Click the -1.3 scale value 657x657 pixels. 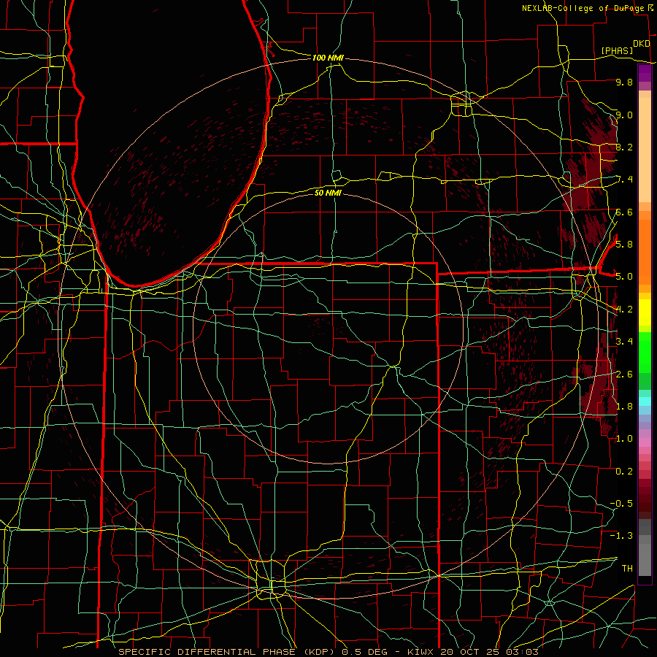click(x=621, y=536)
